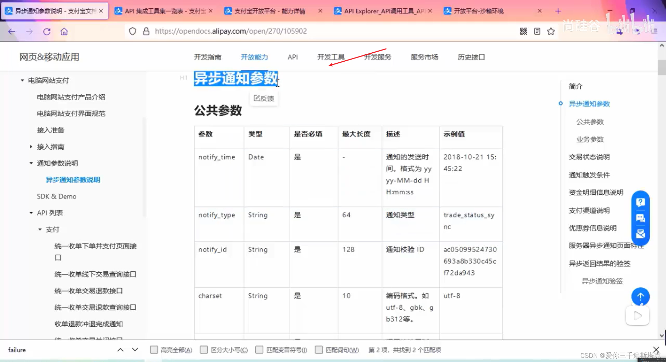Open the online chat bubble icon

(x=640, y=218)
